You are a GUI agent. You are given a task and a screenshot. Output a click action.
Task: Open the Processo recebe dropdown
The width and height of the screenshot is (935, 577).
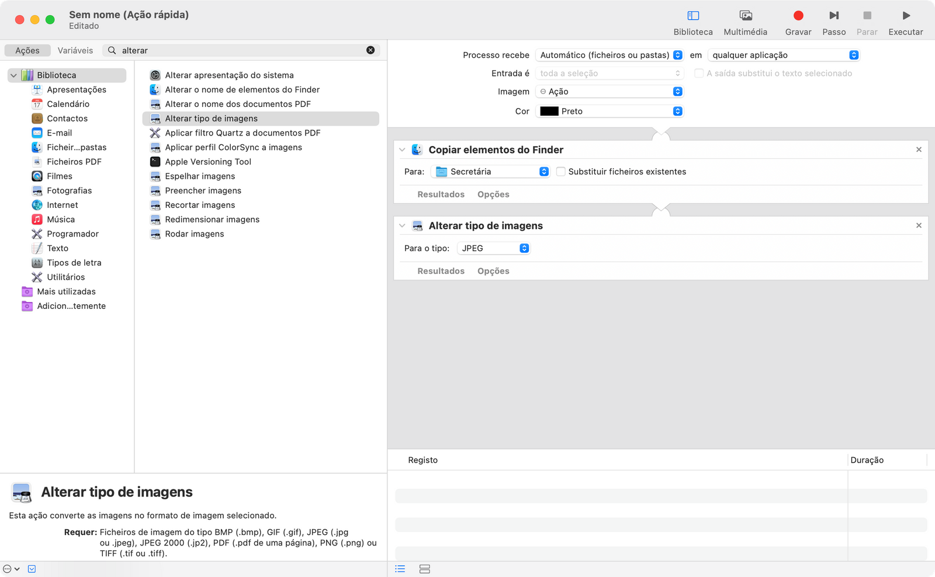pyautogui.click(x=610, y=55)
